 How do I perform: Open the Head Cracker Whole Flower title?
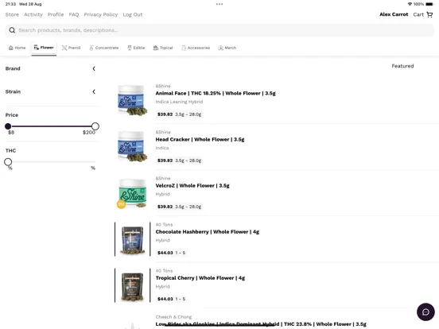[x=200, y=140]
